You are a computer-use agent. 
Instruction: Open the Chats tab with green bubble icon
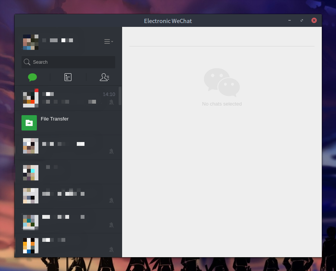pyautogui.click(x=32, y=77)
